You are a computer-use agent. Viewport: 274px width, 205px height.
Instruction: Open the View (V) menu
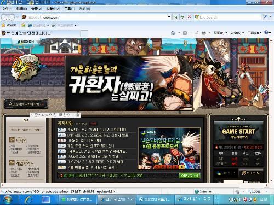37,9
